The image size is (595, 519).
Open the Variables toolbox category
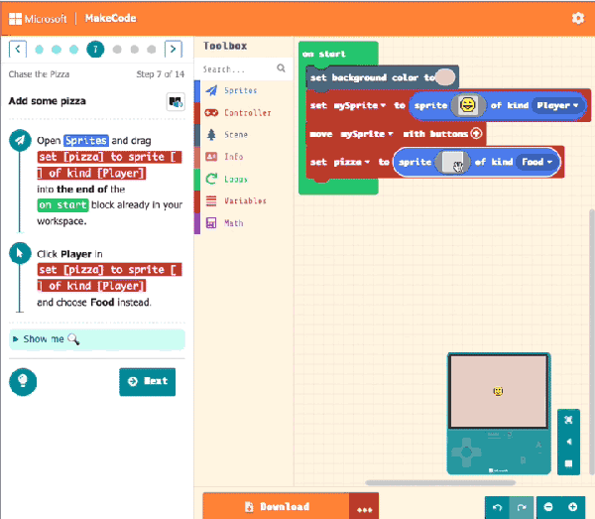(243, 200)
